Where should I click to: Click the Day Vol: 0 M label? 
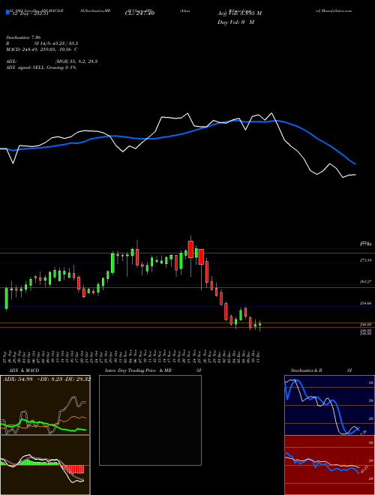[x=235, y=22]
